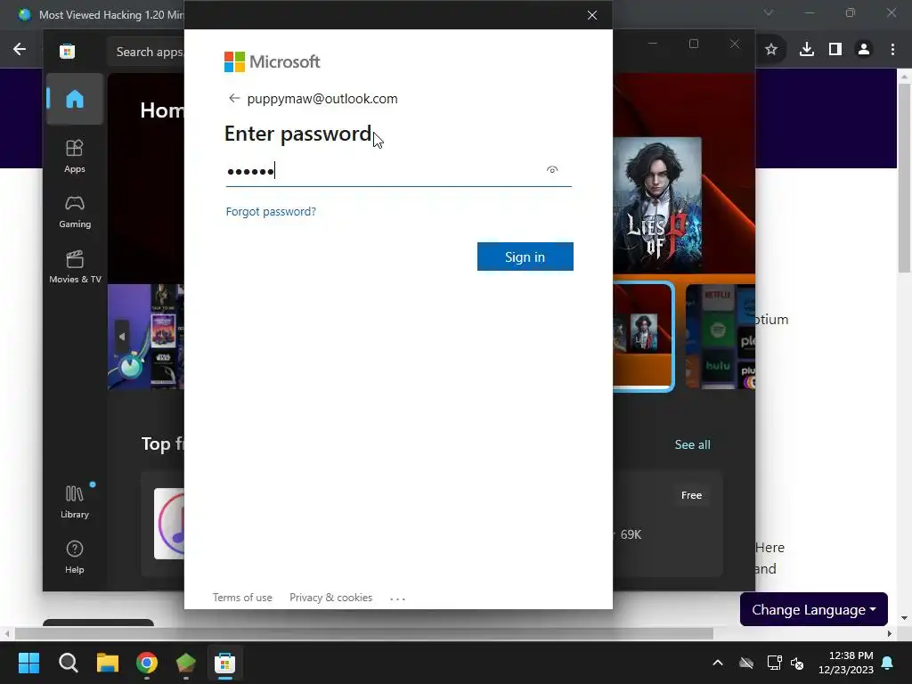Open the green cube app on the taskbar

tap(185, 663)
